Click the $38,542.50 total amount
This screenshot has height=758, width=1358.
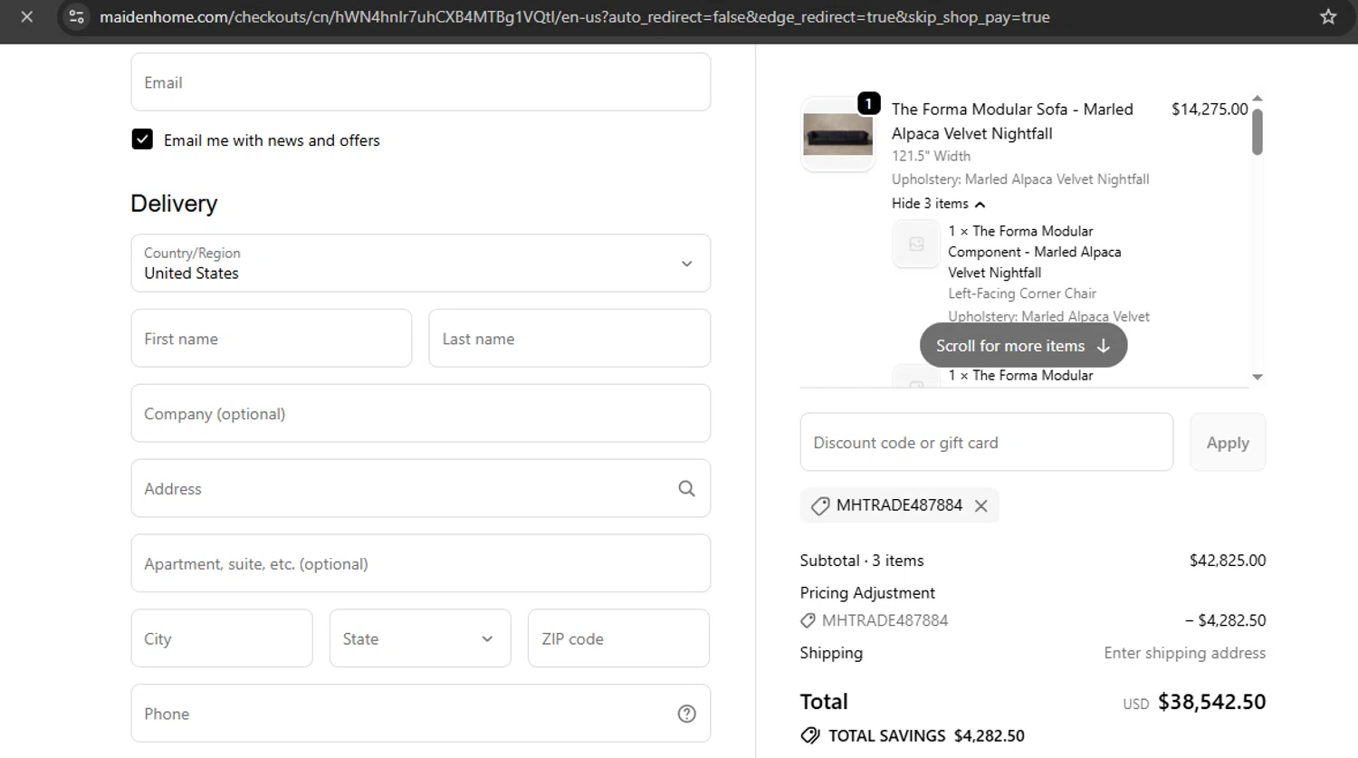(1212, 702)
